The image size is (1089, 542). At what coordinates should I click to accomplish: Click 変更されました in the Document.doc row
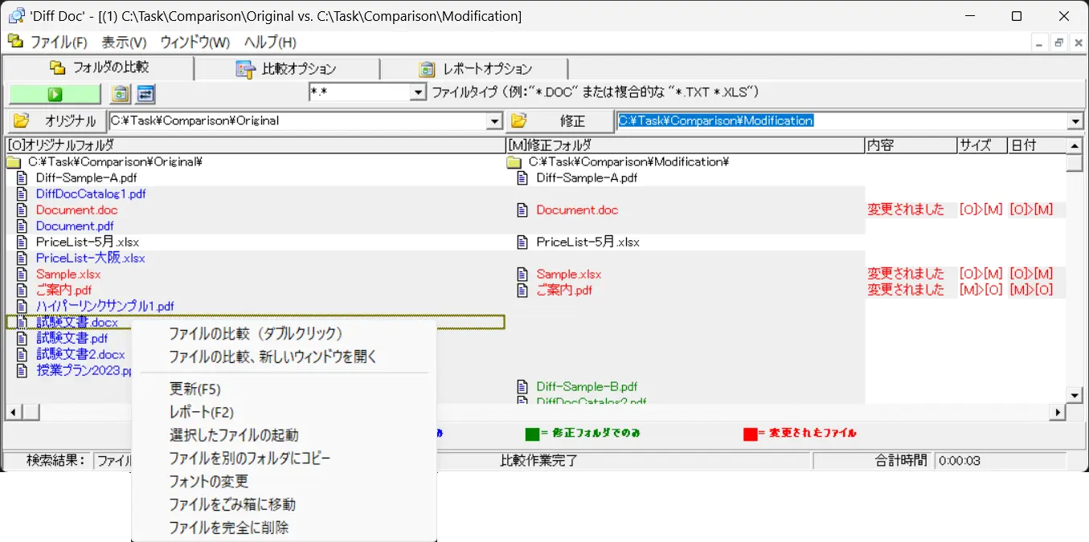click(906, 210)
